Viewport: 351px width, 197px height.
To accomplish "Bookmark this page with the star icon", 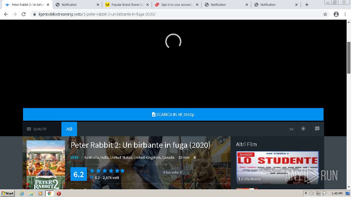I will pos(325,14).
